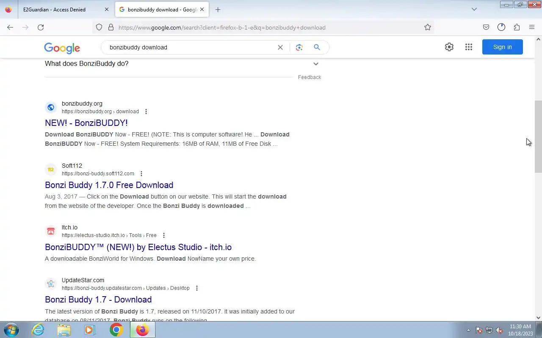Show hidden system tray icons

pos(468,330)
